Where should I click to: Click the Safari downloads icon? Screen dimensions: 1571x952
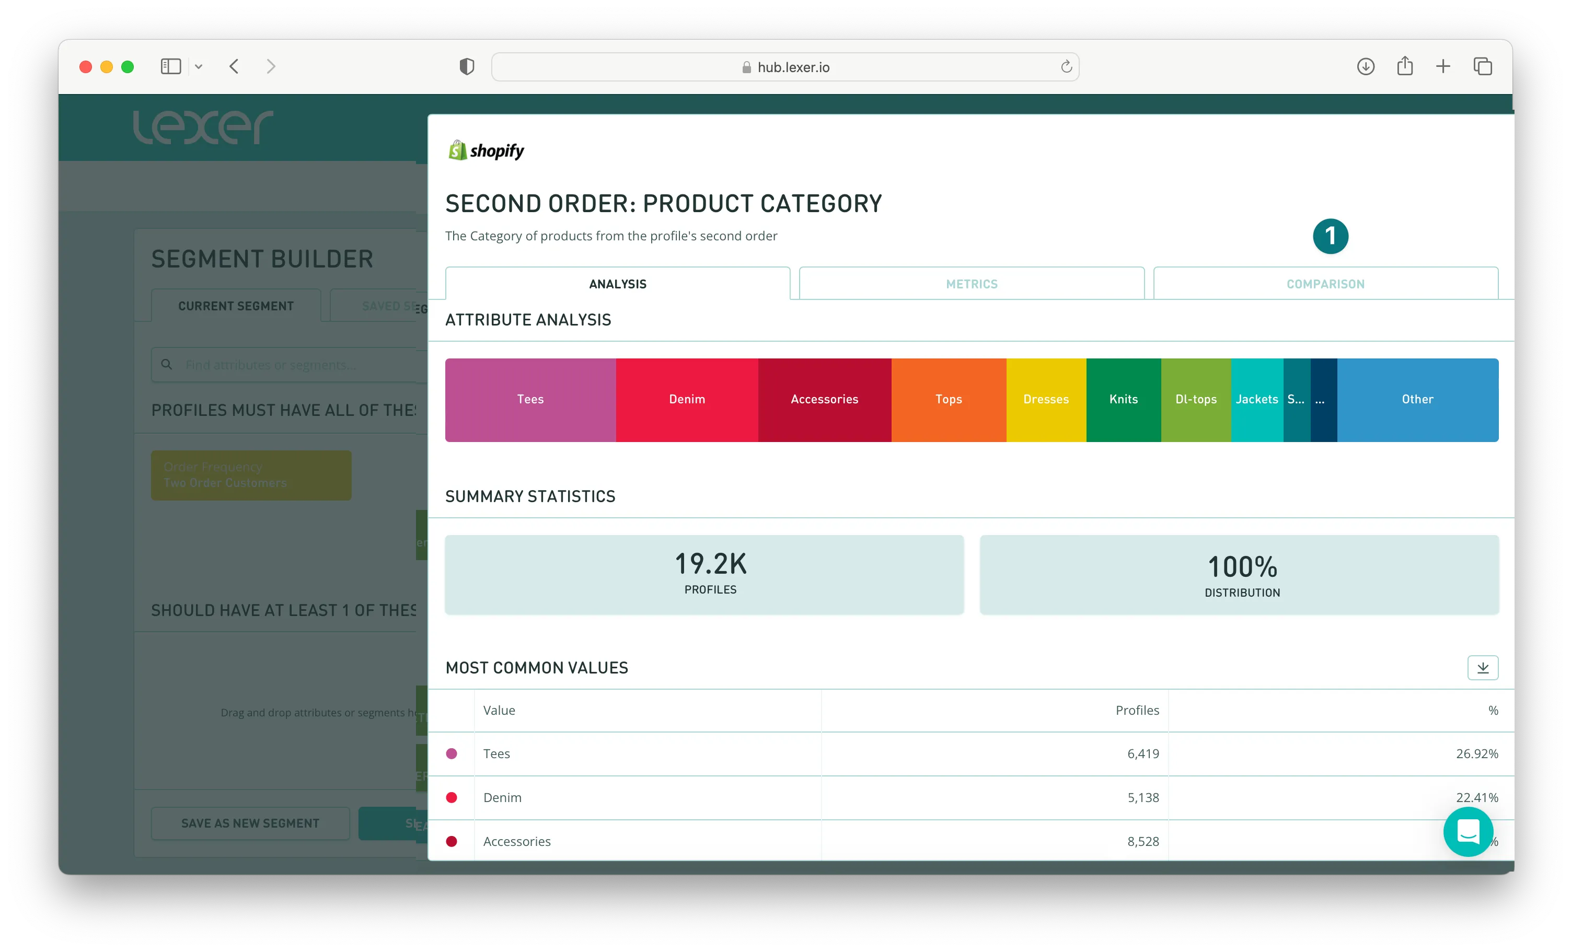click(x=1365, y=66)
